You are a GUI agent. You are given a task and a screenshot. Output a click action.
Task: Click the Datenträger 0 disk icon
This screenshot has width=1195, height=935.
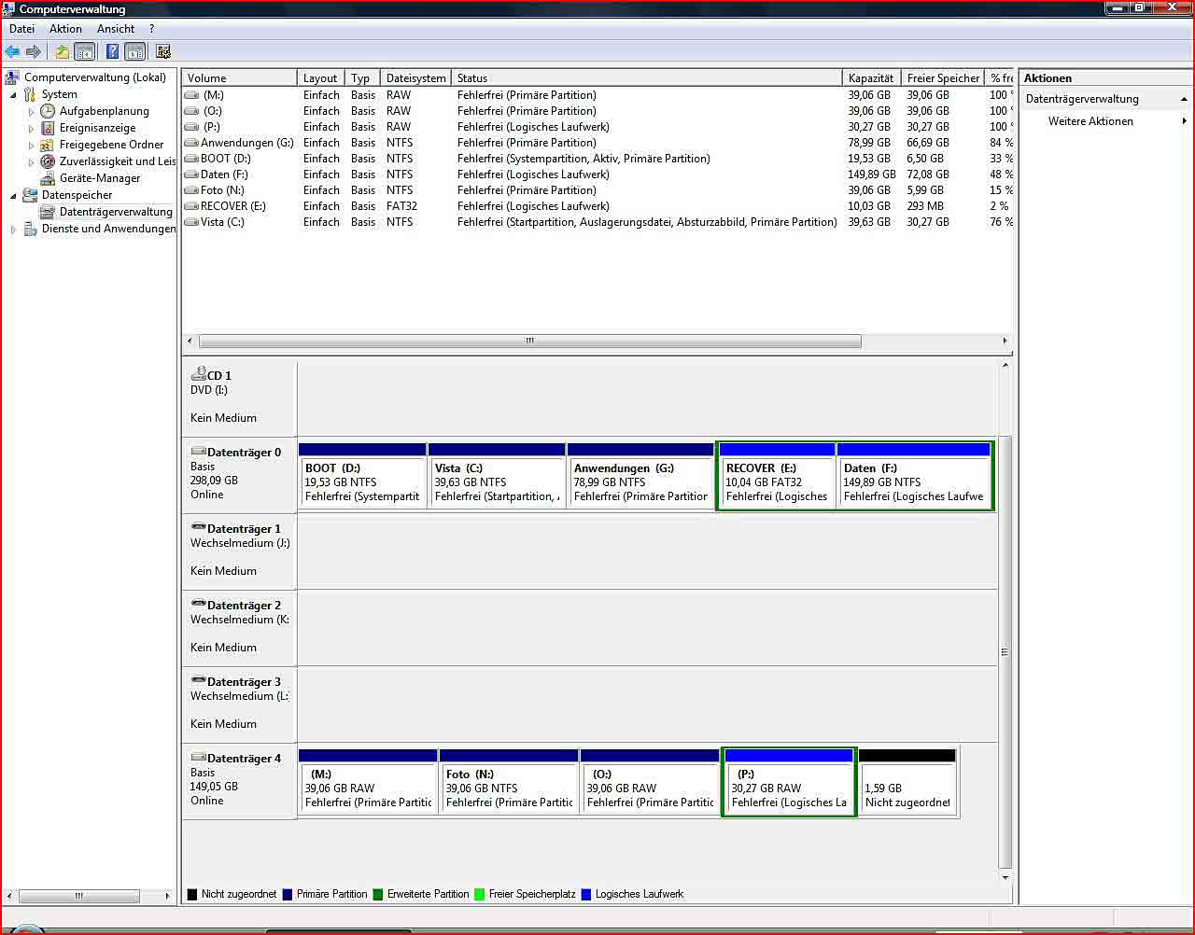click(198, 452)
